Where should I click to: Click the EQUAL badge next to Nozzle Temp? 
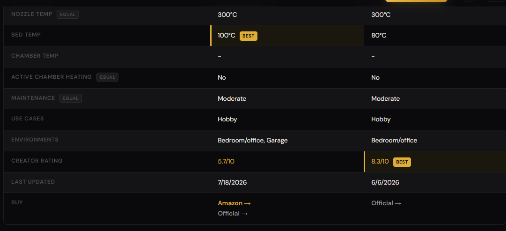point(68,14)
